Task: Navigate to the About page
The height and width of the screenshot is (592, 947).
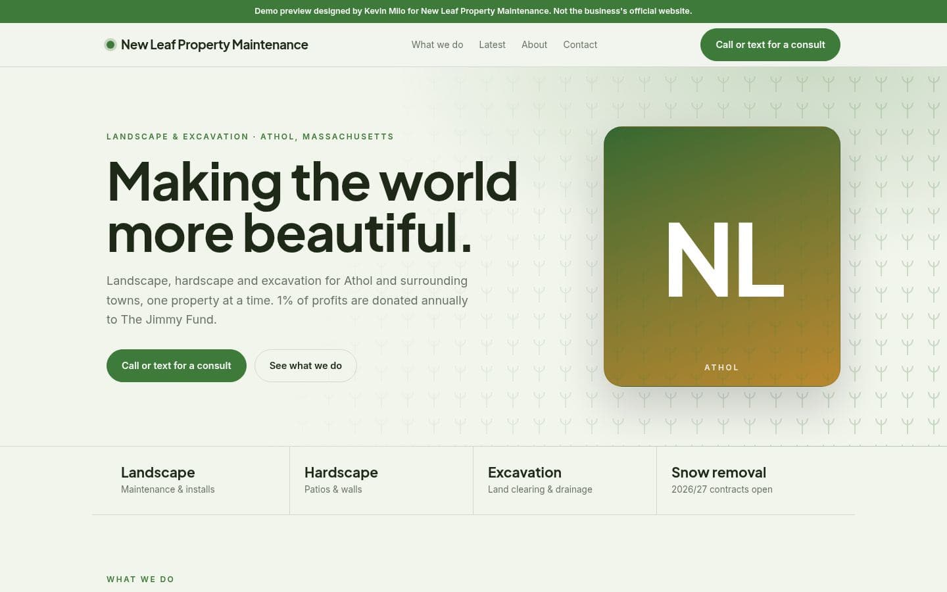Action: pos(534,45)
